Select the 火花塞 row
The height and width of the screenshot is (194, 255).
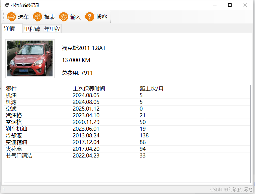(x=127, y=149)
